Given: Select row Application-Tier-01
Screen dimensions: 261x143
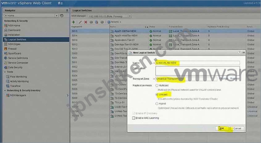Looking at the screenshot, I should pos(166,40).
